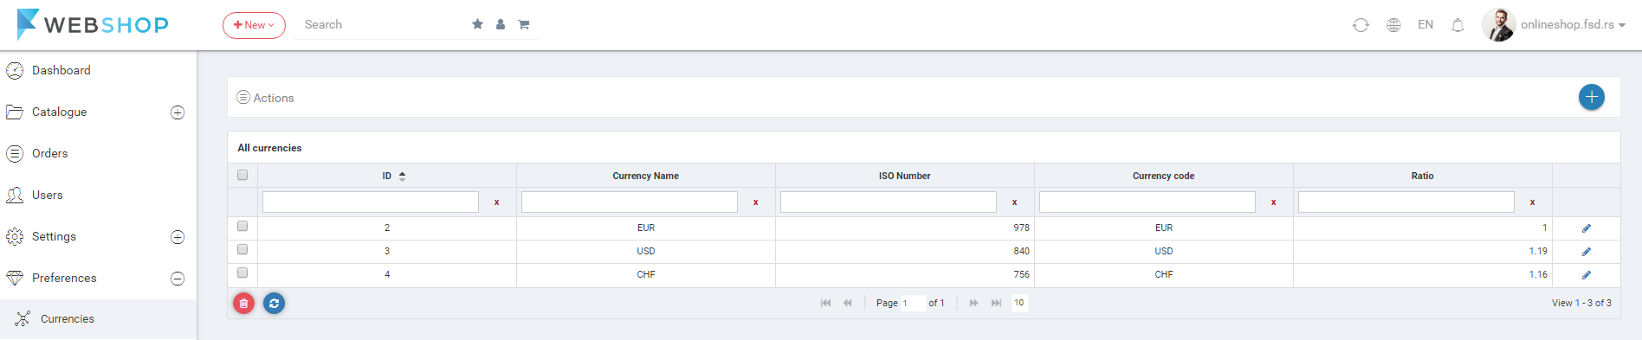This screenshot has height=340, width=1642.
Task: Focus the Currency Name filter field
Action: (630, 202)
